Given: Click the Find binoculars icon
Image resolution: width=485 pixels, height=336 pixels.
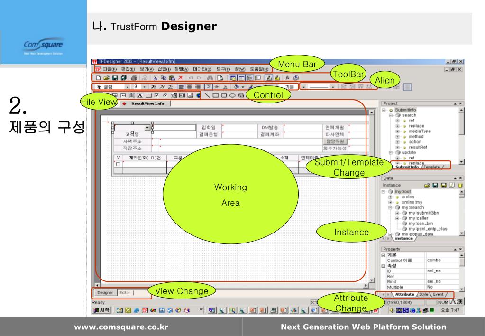Looking at the screenshot, I should tap(210, 78).
